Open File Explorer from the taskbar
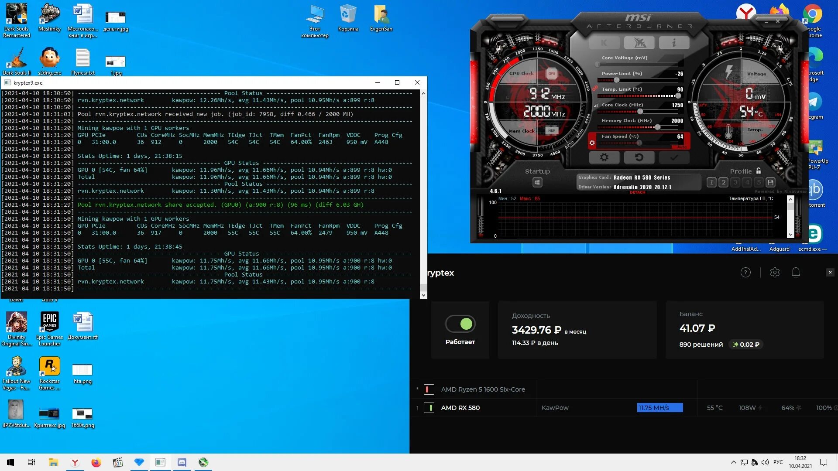This screenshot has width=838, height=471. point(53,462)
